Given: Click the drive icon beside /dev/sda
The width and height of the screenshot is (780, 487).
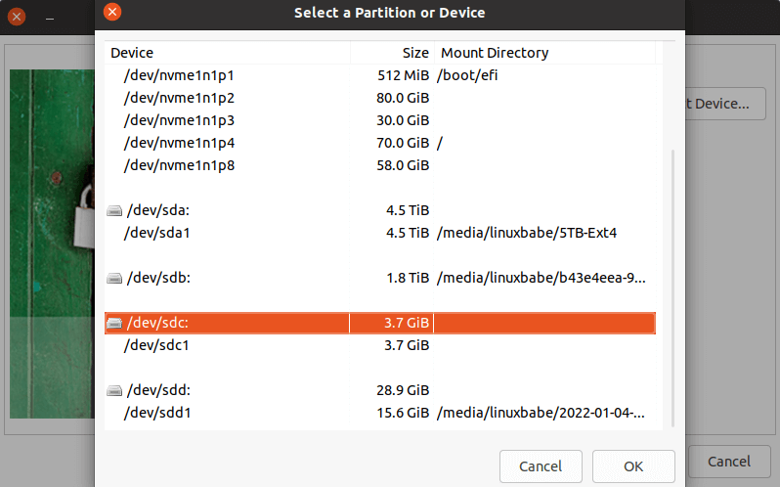Looking at the screenshot, I should pyautogui.click(x=114, y=210).
